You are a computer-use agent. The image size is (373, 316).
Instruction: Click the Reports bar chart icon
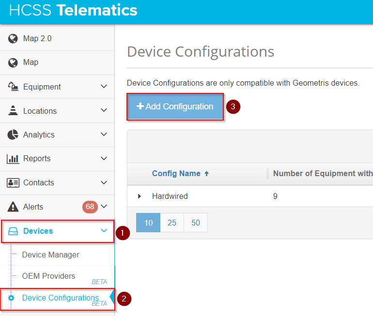pos(13,159)
